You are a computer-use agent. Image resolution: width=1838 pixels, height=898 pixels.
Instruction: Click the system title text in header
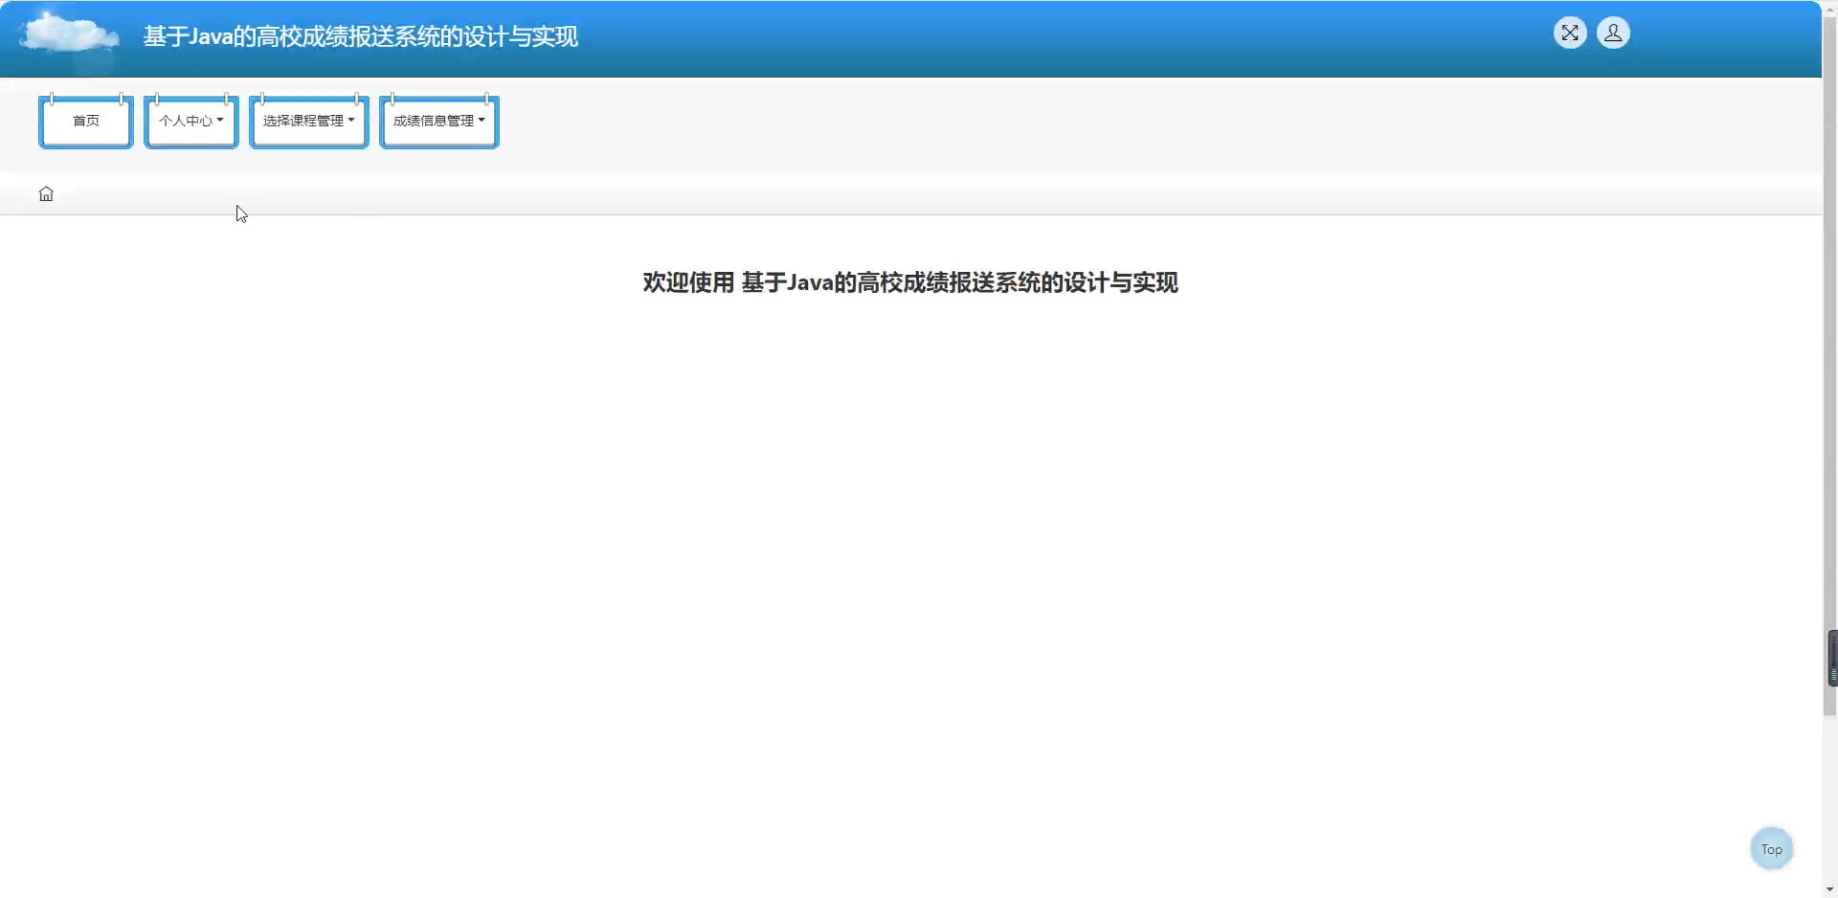click(x=361, y=36)
